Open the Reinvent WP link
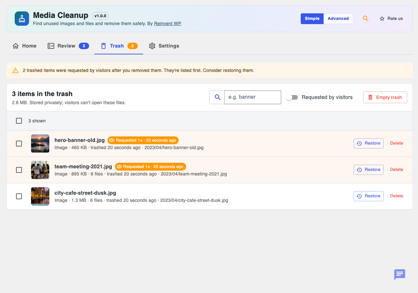The height and width of the screenshot is (293, 418). click(168, 23)
